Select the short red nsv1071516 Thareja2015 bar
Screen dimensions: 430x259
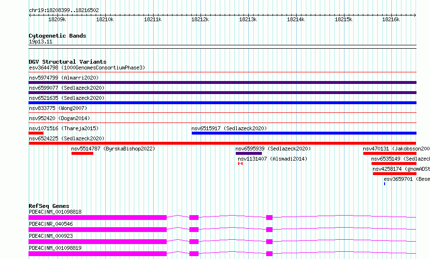(36, 133)
